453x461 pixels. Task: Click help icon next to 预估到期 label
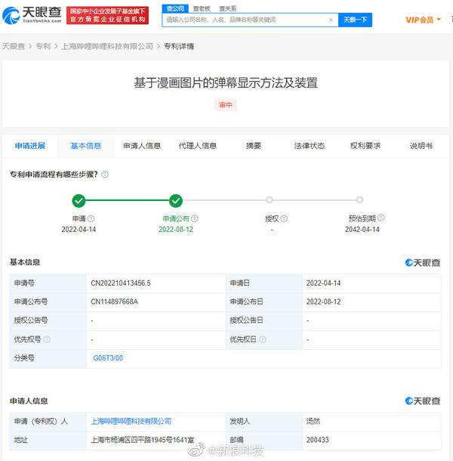pos(381,218)
